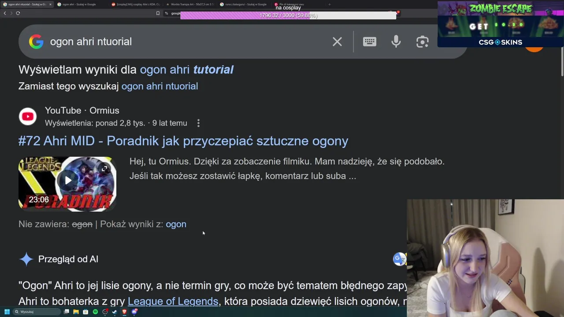Clear the Google search box with the X
The width and height of the screenshot is (564, 317).
click(x=337, y=41)
